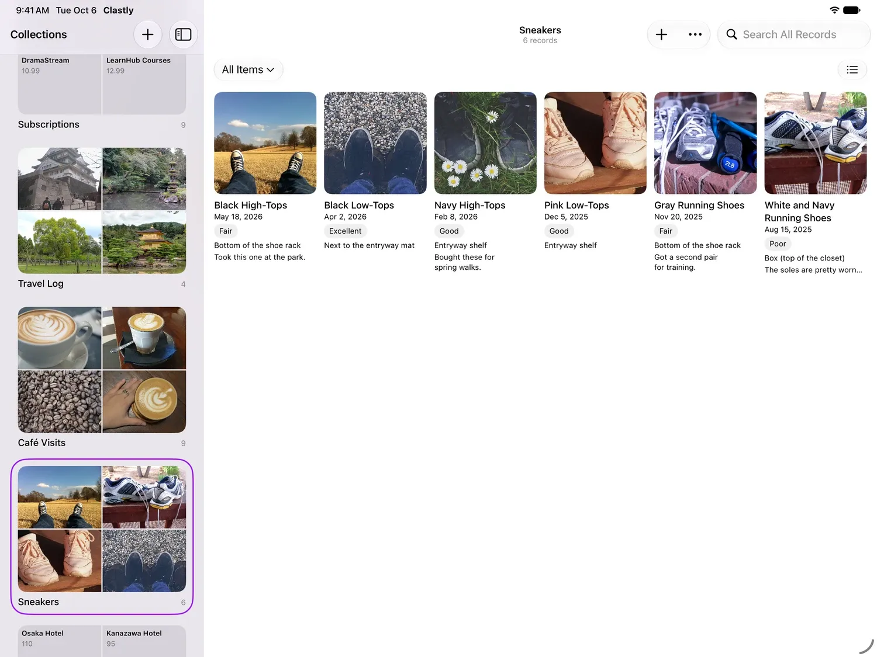The height and width of the screenshot is (657, 877).
Task: Click the Excellent condition tag
Action: point(346,231)
